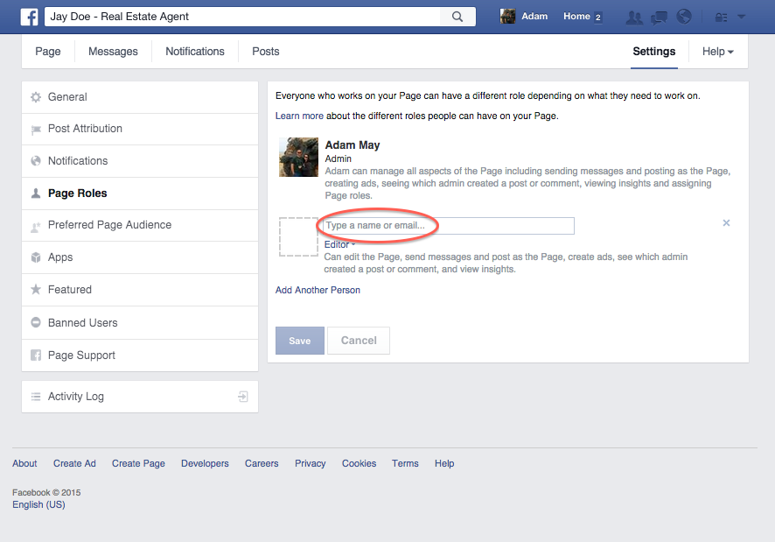The width and height of the screenshot is (775, 542).
Task: Click the Save button
Action: tap(299, 341)
